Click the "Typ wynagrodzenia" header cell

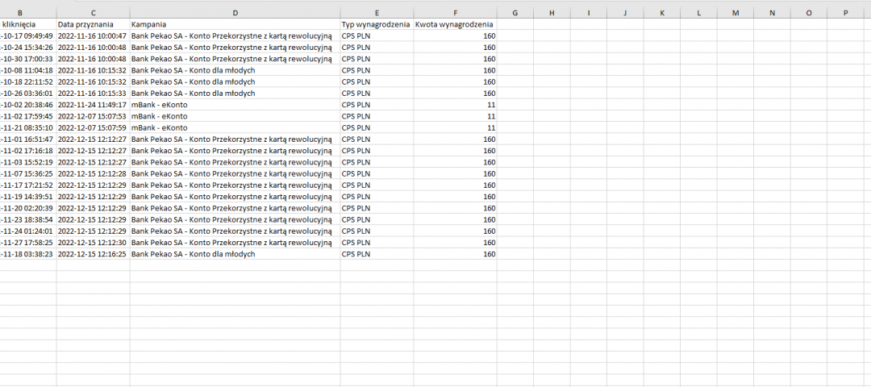(x=377, y=25)
